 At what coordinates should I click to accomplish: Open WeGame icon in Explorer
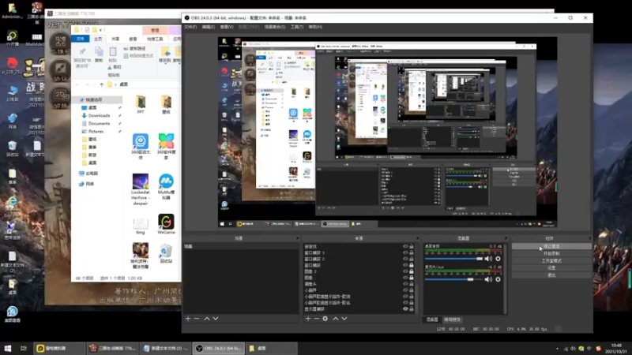click(x=166, y=224)
